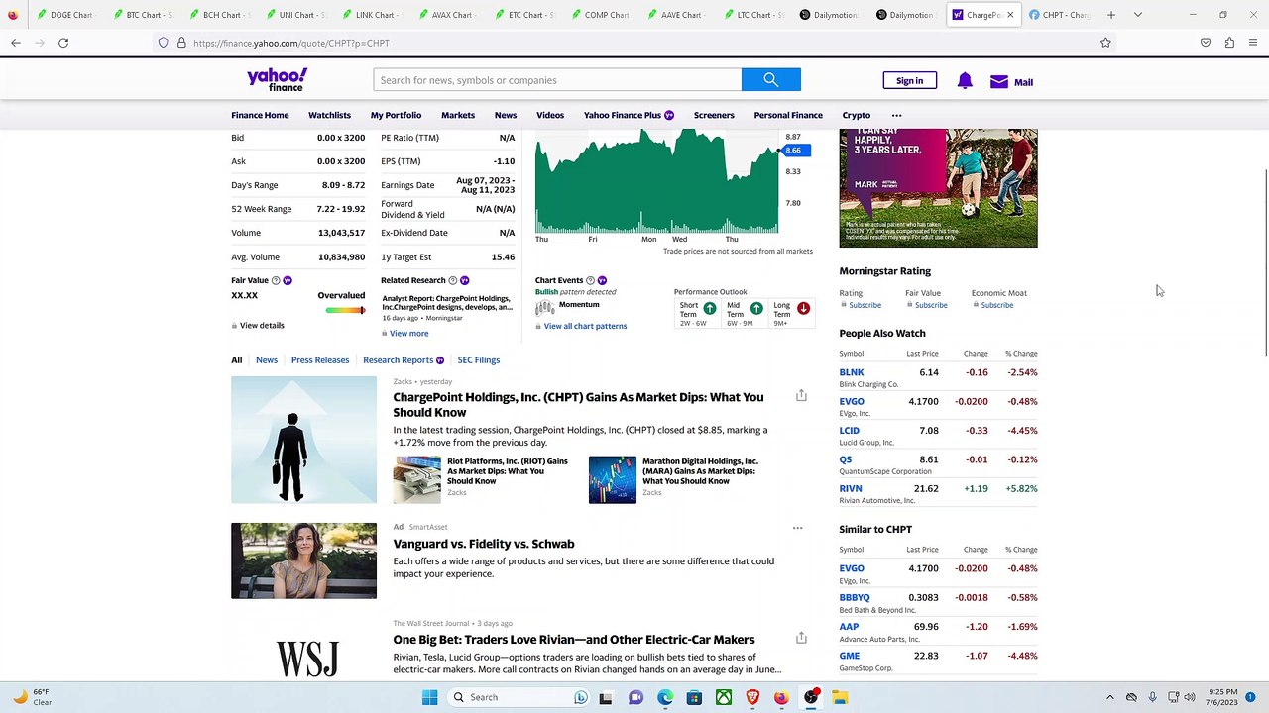1269x713 pixels.
Task: Click the Short Term up-arrow indicator
Action: click(710, 309)
